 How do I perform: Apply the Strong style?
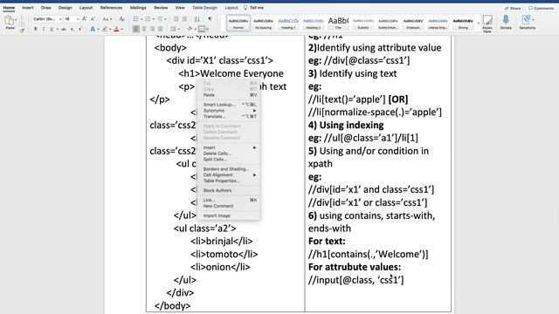[x=463, y=24]
